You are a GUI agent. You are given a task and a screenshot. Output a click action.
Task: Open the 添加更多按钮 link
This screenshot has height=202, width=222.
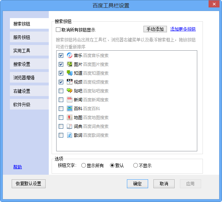click(x=183, y=29)
